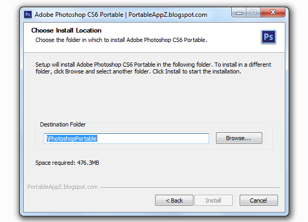Image resolution: width=308 pixels, height=222 pixels.
Task: Cancel the Photoshop Portable setup
Action: click(259, 200)
